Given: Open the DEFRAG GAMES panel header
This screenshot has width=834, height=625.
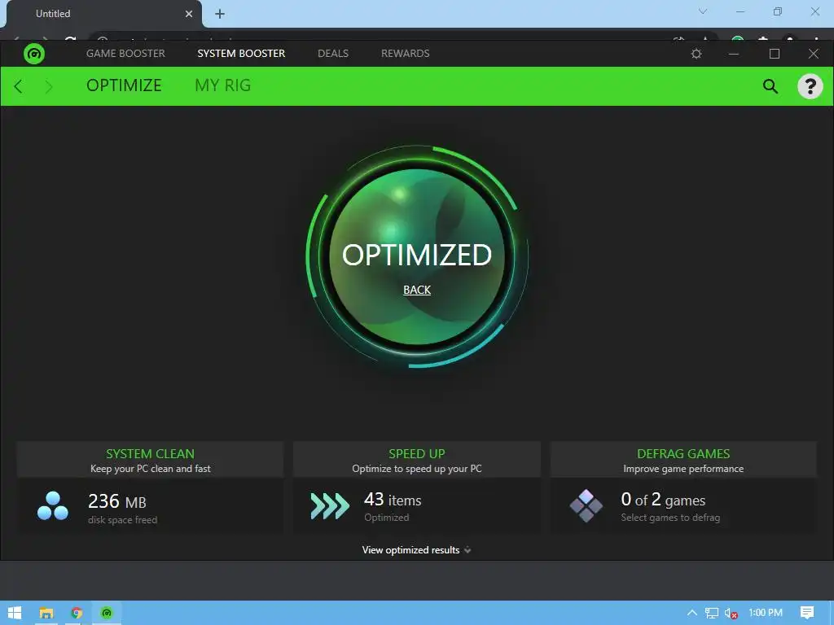Looking at the screenshot, I should pos(683,461).
